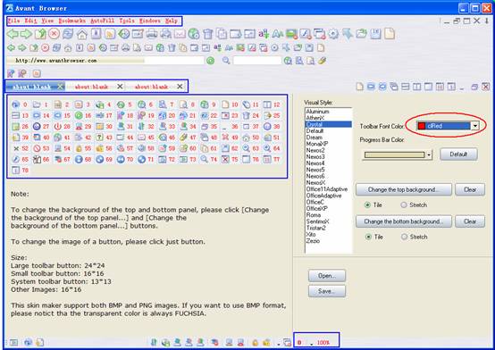The width and height of the screenshot is (495, 350).
Task: Open the View menu
Action: pos(47,21)
